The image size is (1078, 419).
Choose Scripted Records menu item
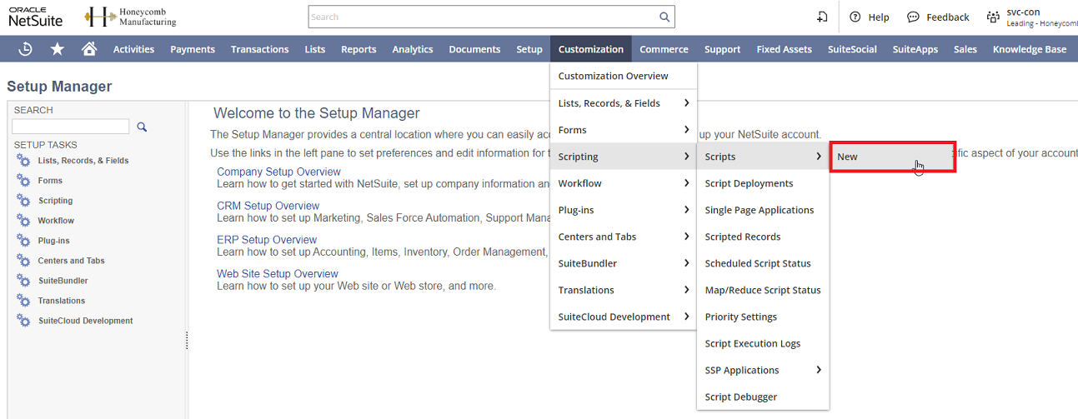click(x=763, y=237)
